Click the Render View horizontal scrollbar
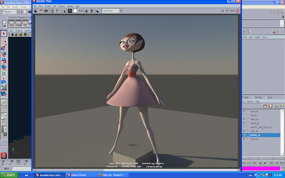This screenshot has width=285, height=178. pos(69,170)
